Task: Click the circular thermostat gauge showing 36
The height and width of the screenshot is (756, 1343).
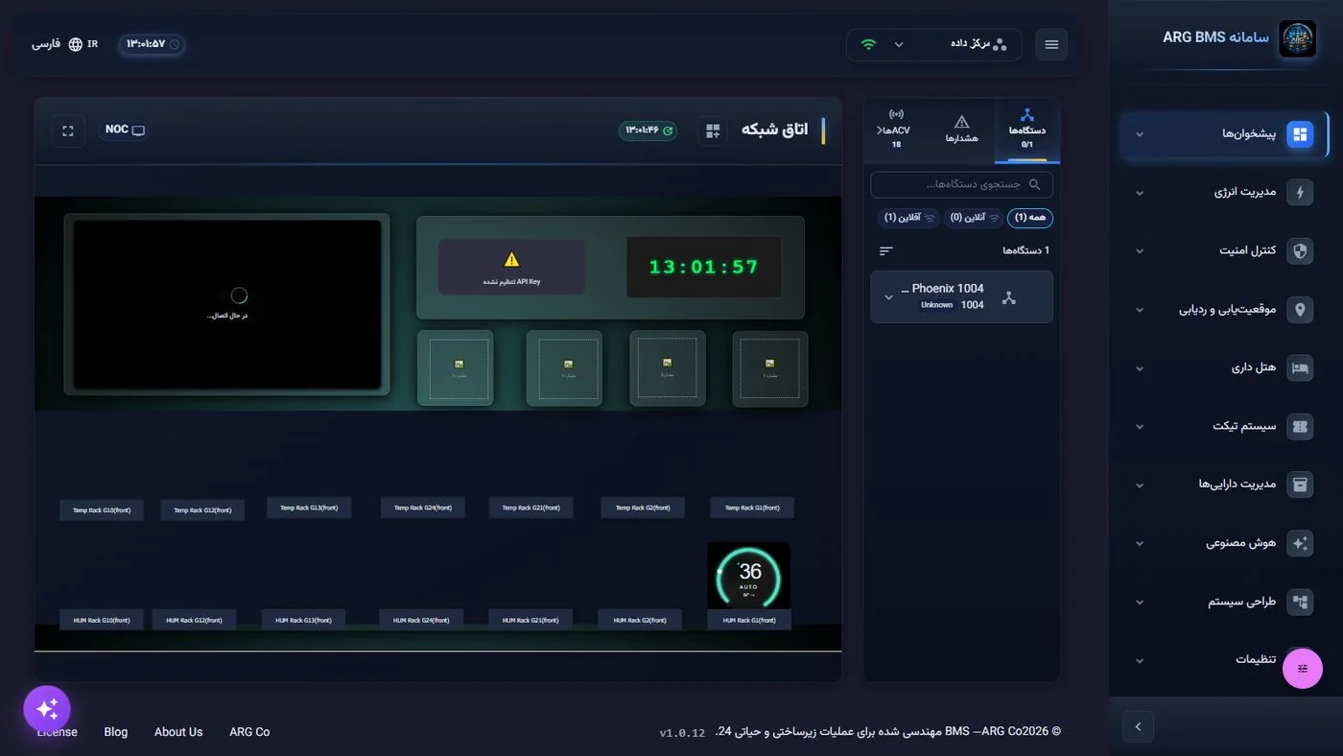Action: pyautogui.click(x=748, y=576)
